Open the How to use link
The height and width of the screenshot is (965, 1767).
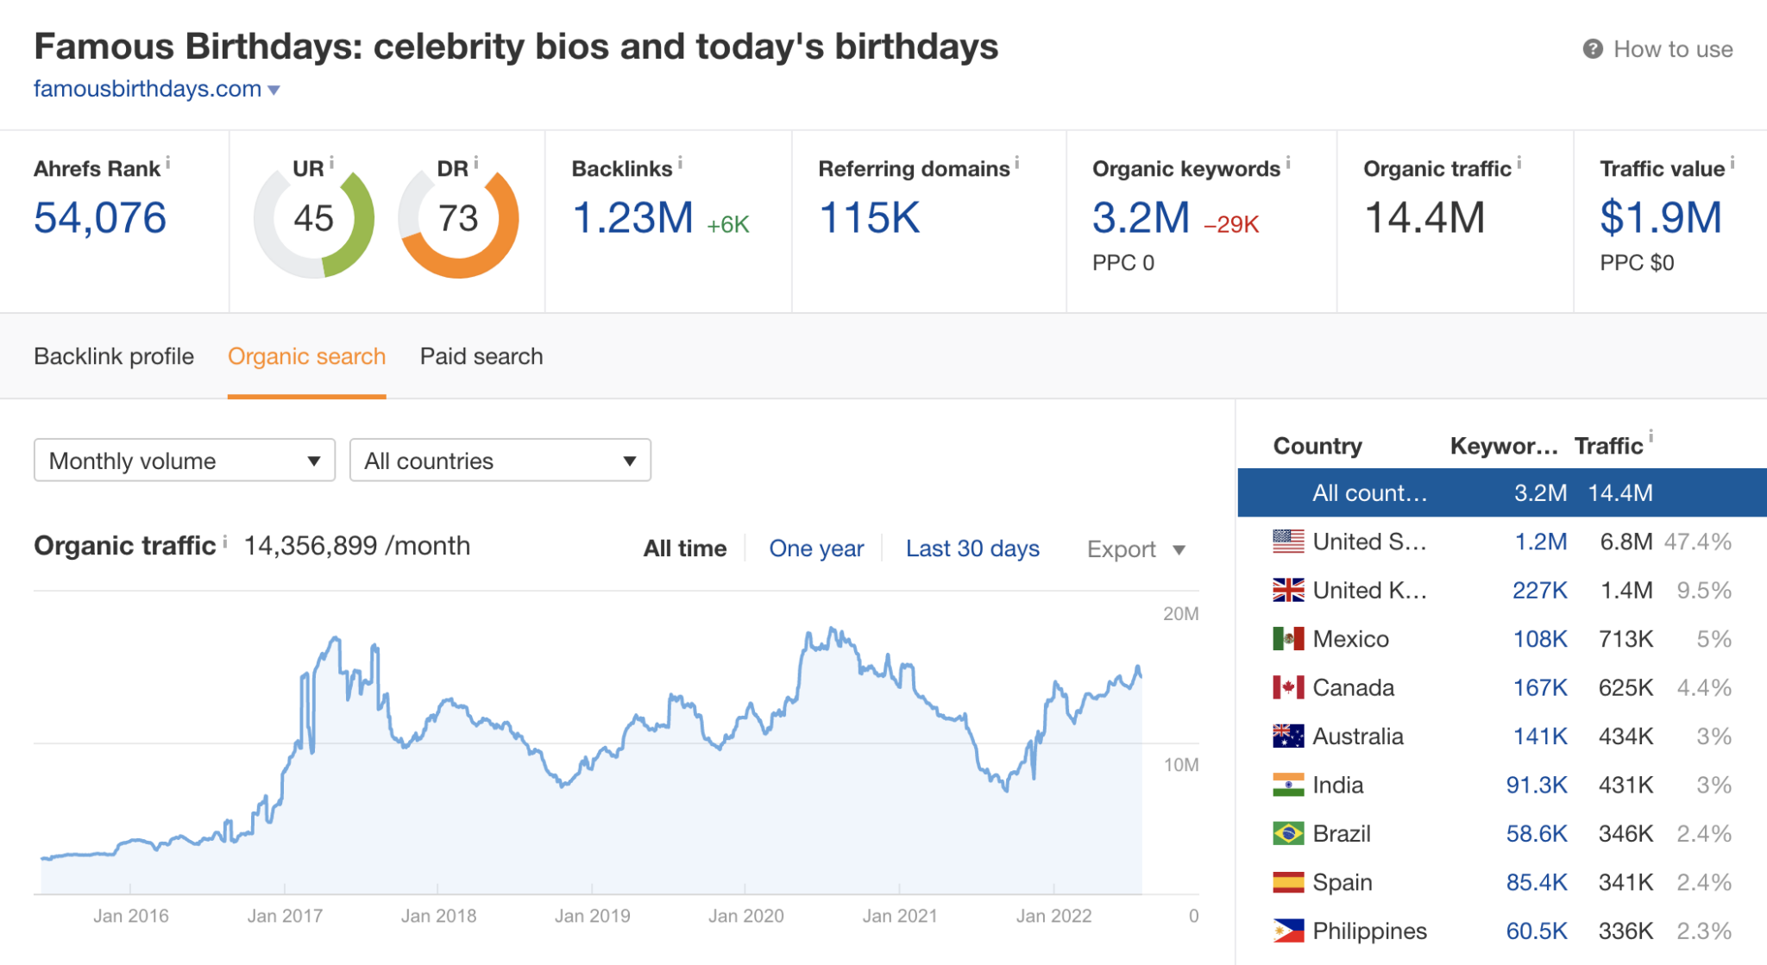(1673, 49)
